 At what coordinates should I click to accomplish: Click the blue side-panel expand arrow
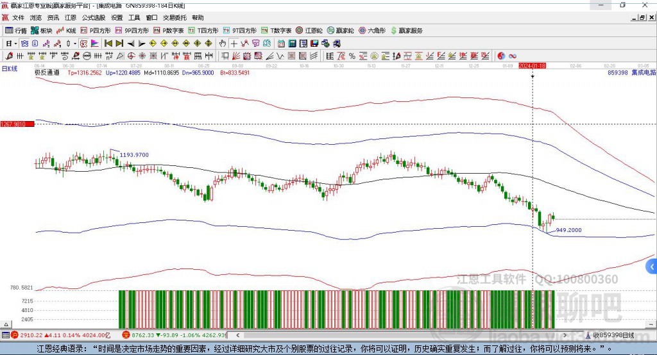(651, 266)
